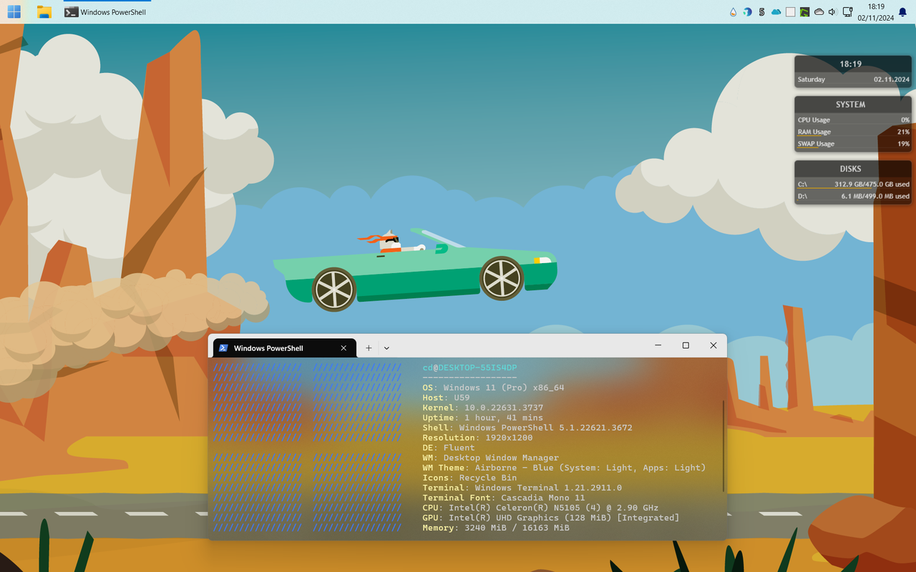The width and height of the screenshot is (916, 572).
Task: Click the Memory: 3240 MiB / 16163 MiB line
Action: point(496,528)
